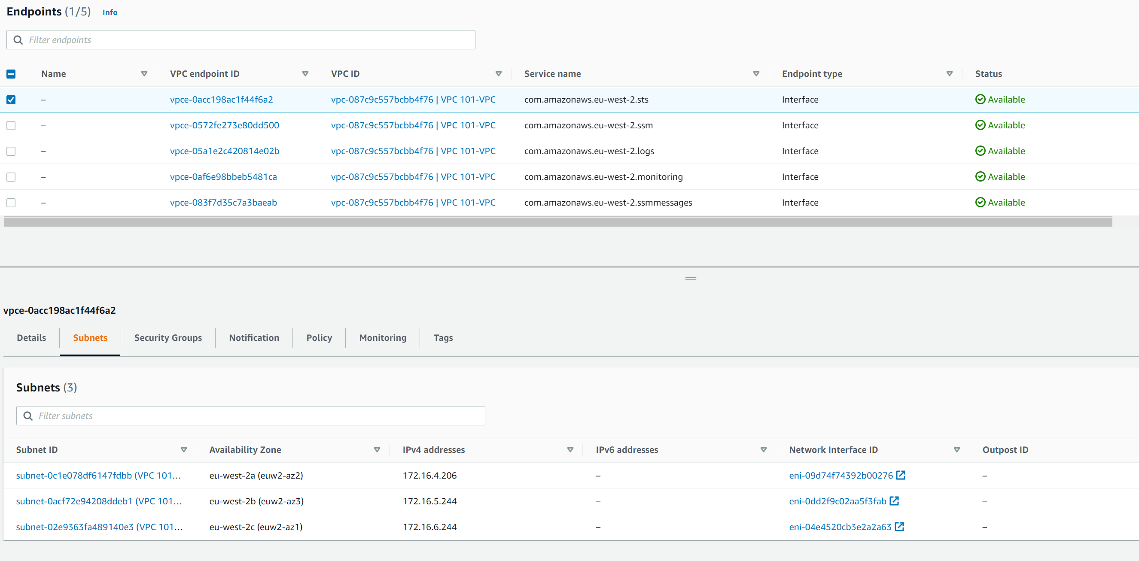Click the horizontal scrollbar under endpoints table
This screenshot has height=561, width=1139.
tap(558, 222)
